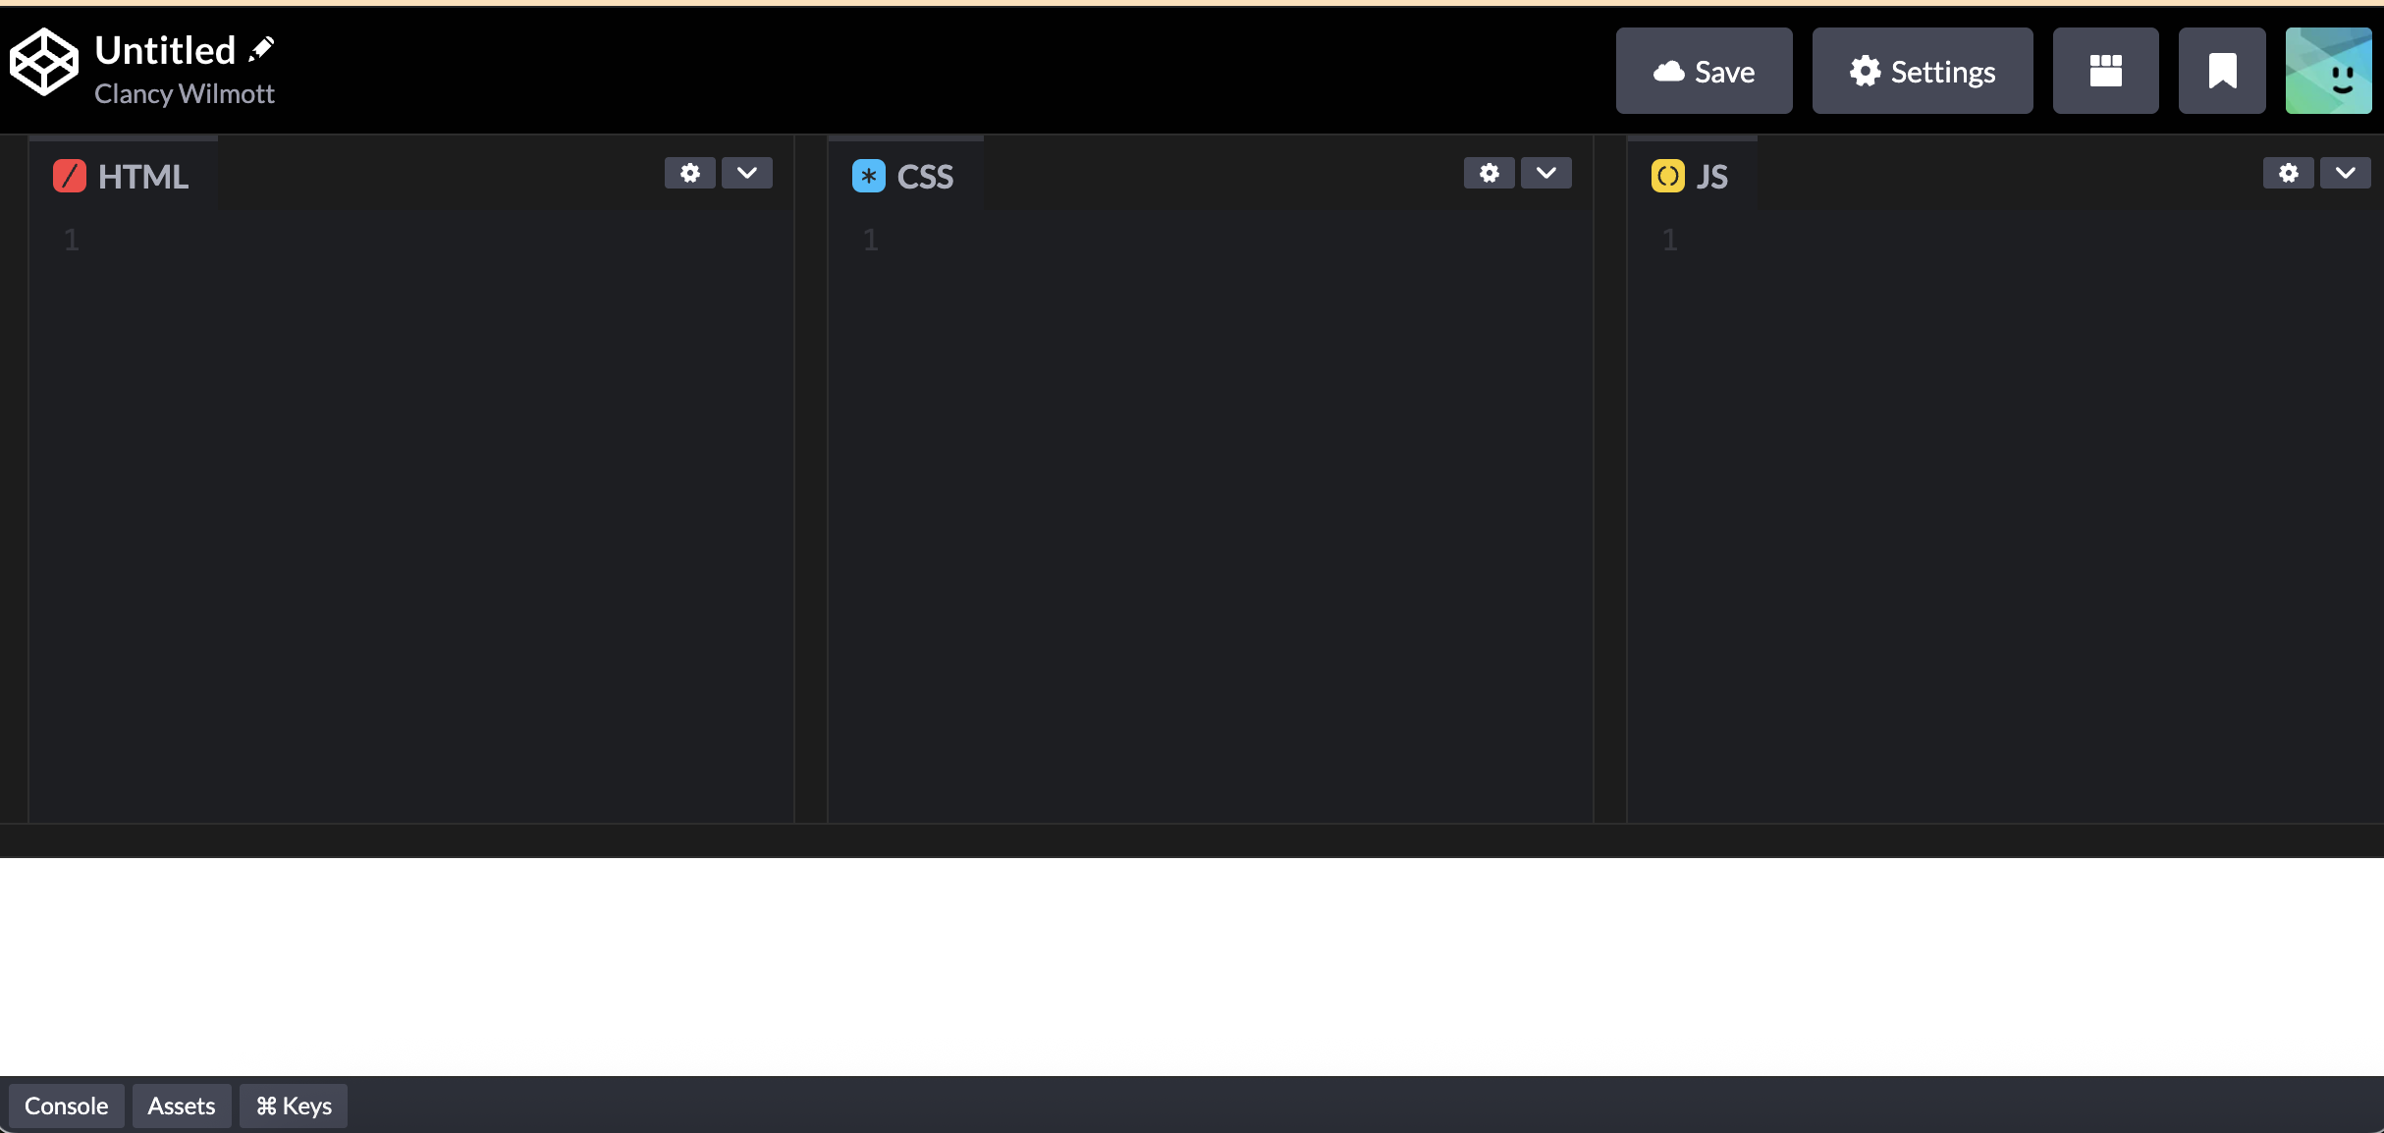This screenshot has width=2384, height=1133.
Task: Click the Save button
Action: [x=1704, y=72]
